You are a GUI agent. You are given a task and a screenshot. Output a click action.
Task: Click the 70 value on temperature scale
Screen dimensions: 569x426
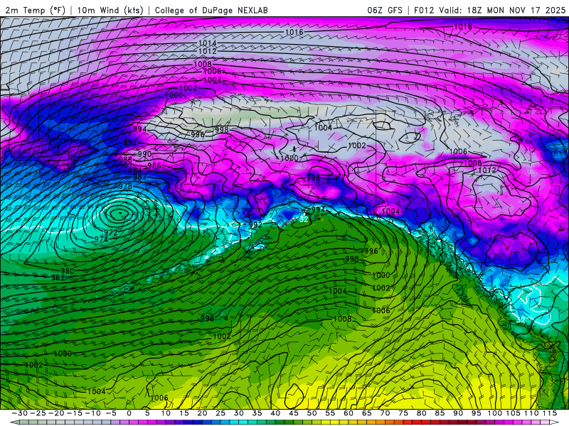[x=385, y=413]
